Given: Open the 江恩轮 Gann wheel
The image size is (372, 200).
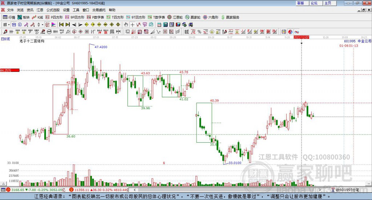Looking at the screenshot, I should pos(175,17).
